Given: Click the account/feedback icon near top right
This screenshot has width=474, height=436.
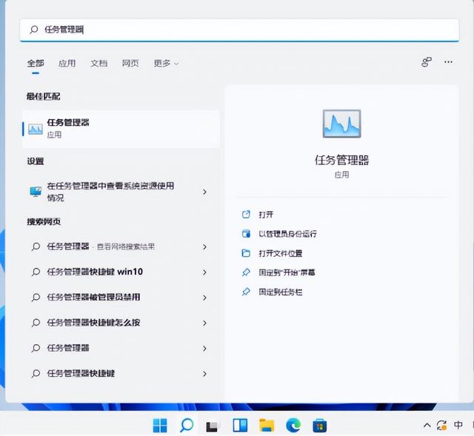Looking at the screenshot, I should point(427,62).
